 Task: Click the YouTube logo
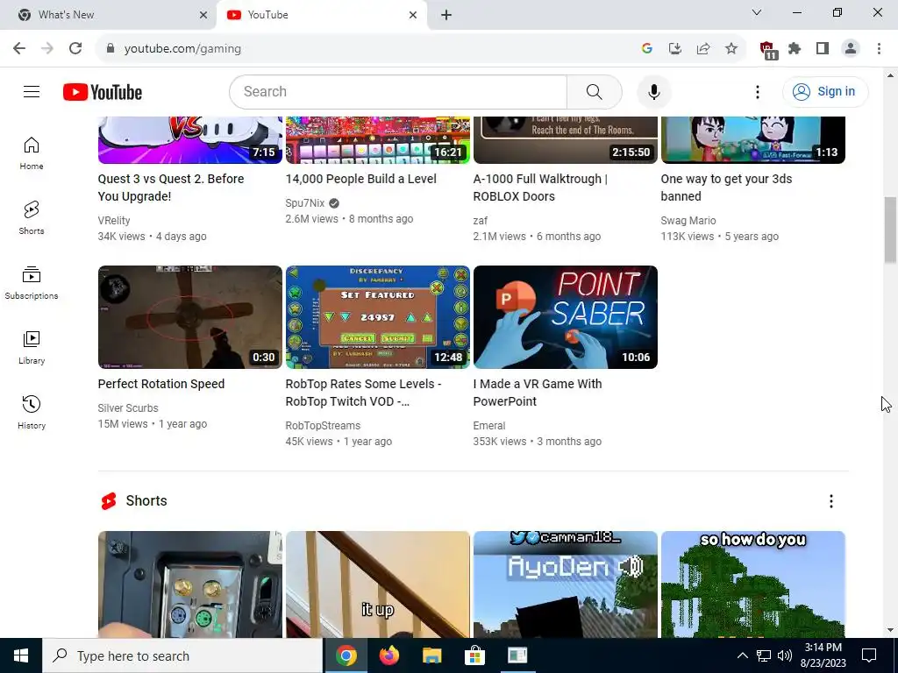tap(103, 92)
